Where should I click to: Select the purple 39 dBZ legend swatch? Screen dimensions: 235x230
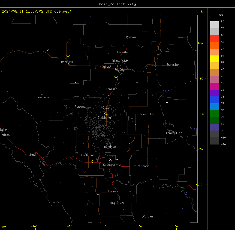coord(214,93)
